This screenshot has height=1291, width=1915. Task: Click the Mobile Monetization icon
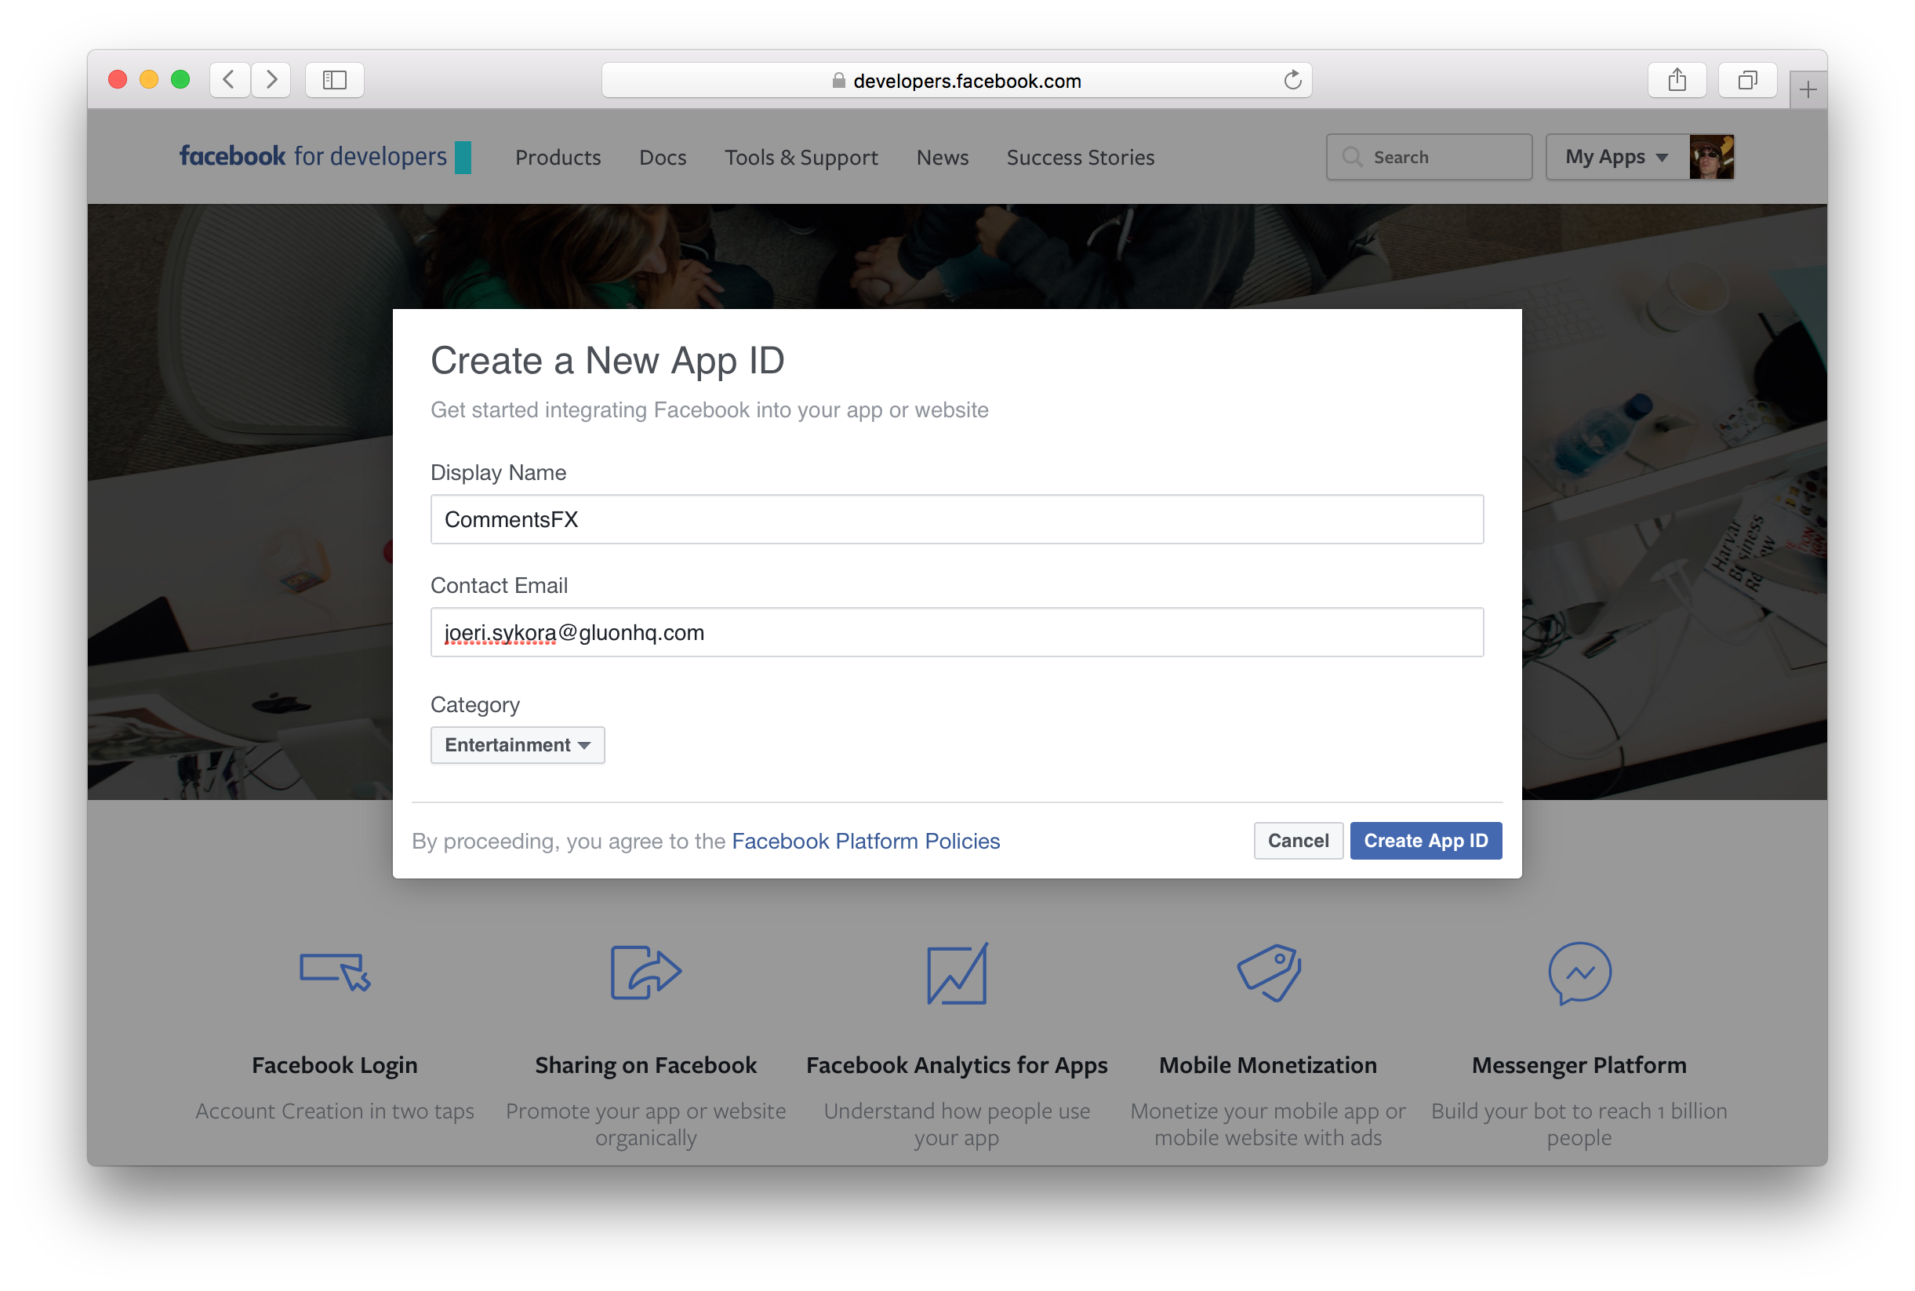(x=1267, y=974)
